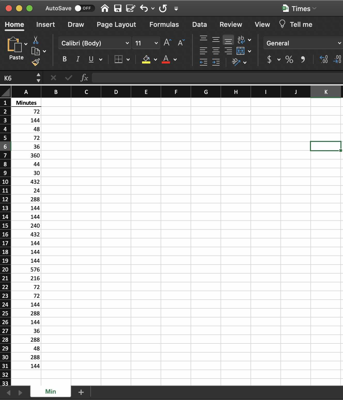Redo the last action
Image resolution: width=343 pixels, height=400 pixels.
163,9
